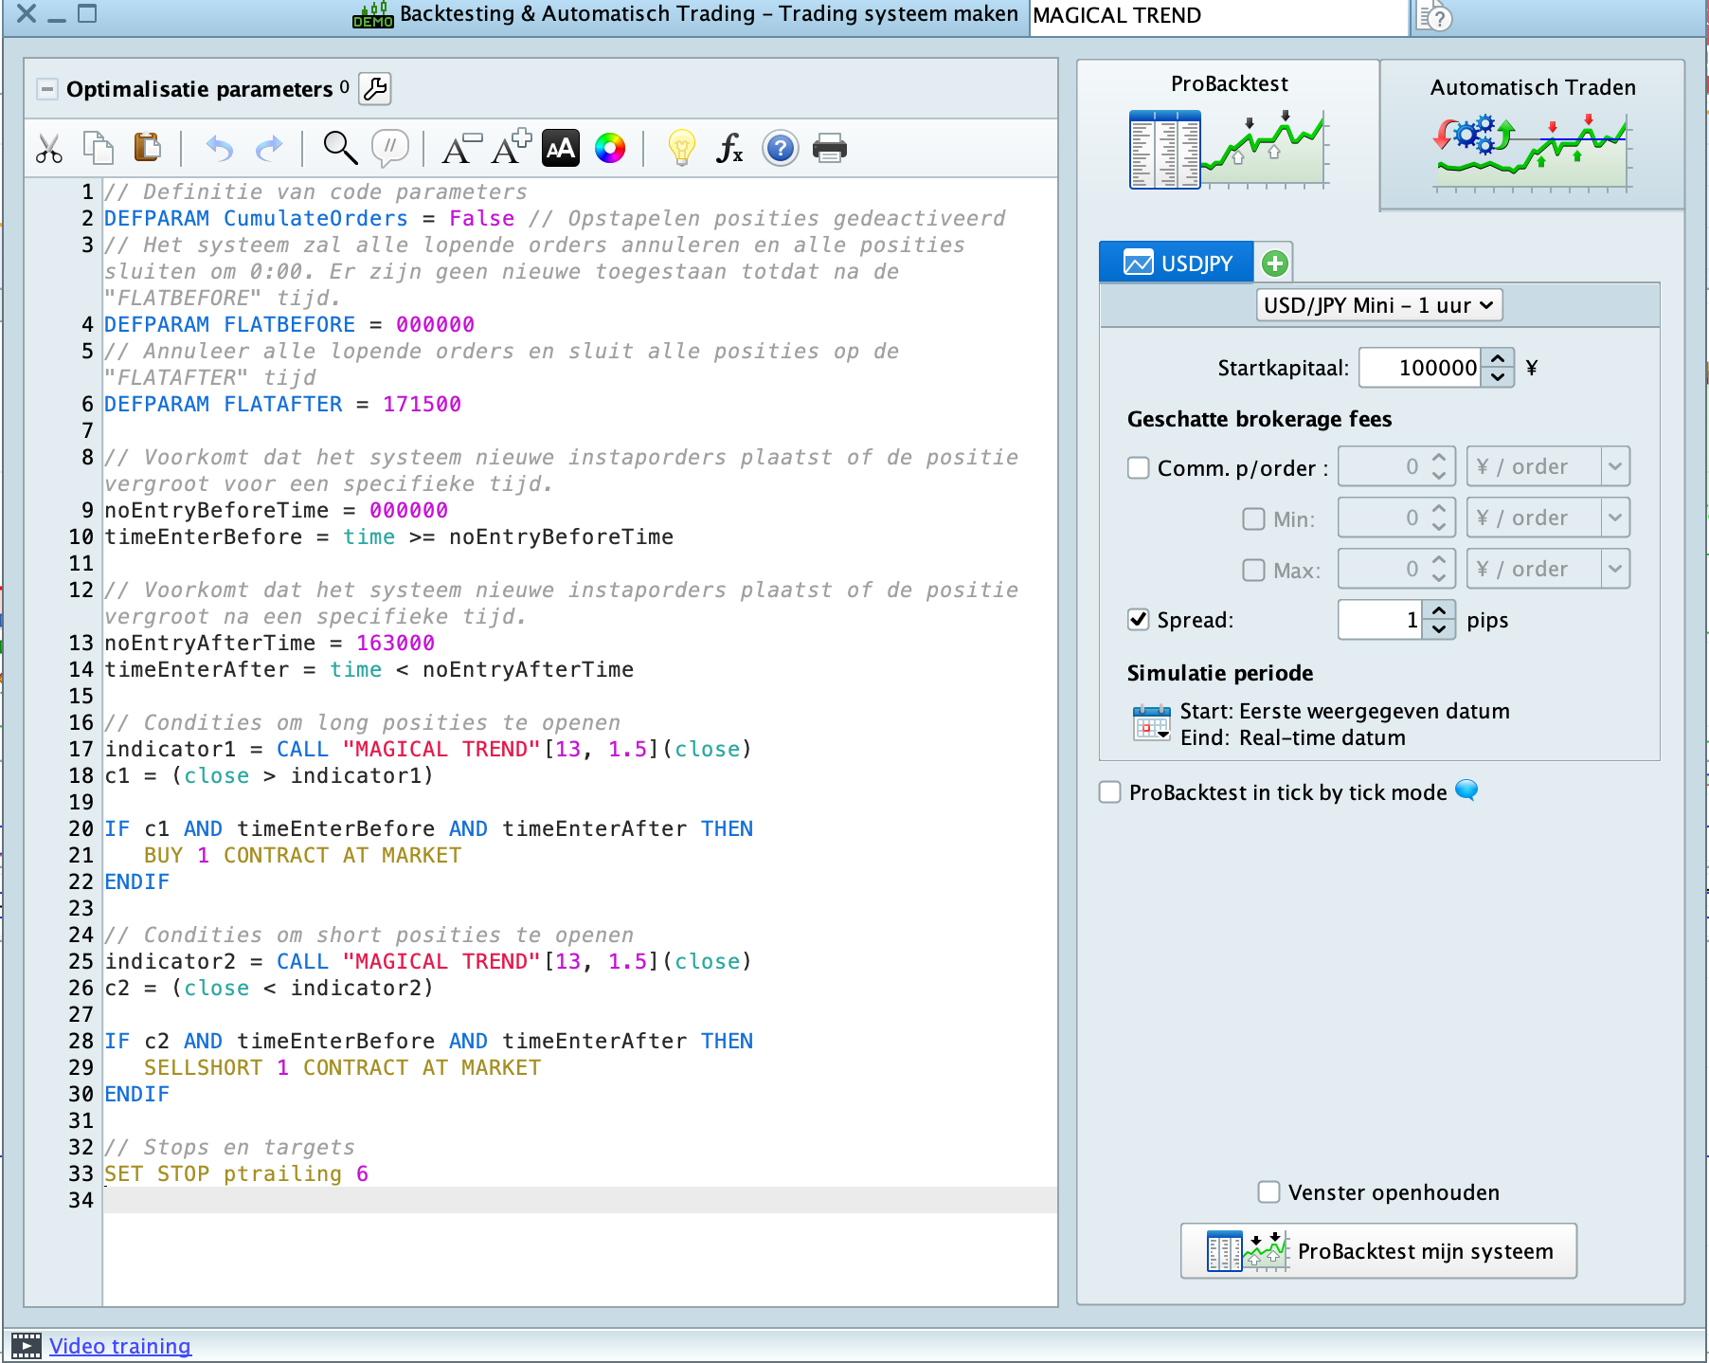Viewport: 1709px width, 1363px height.
Task: Print the code with printer icon
Action: coord(829,148)
